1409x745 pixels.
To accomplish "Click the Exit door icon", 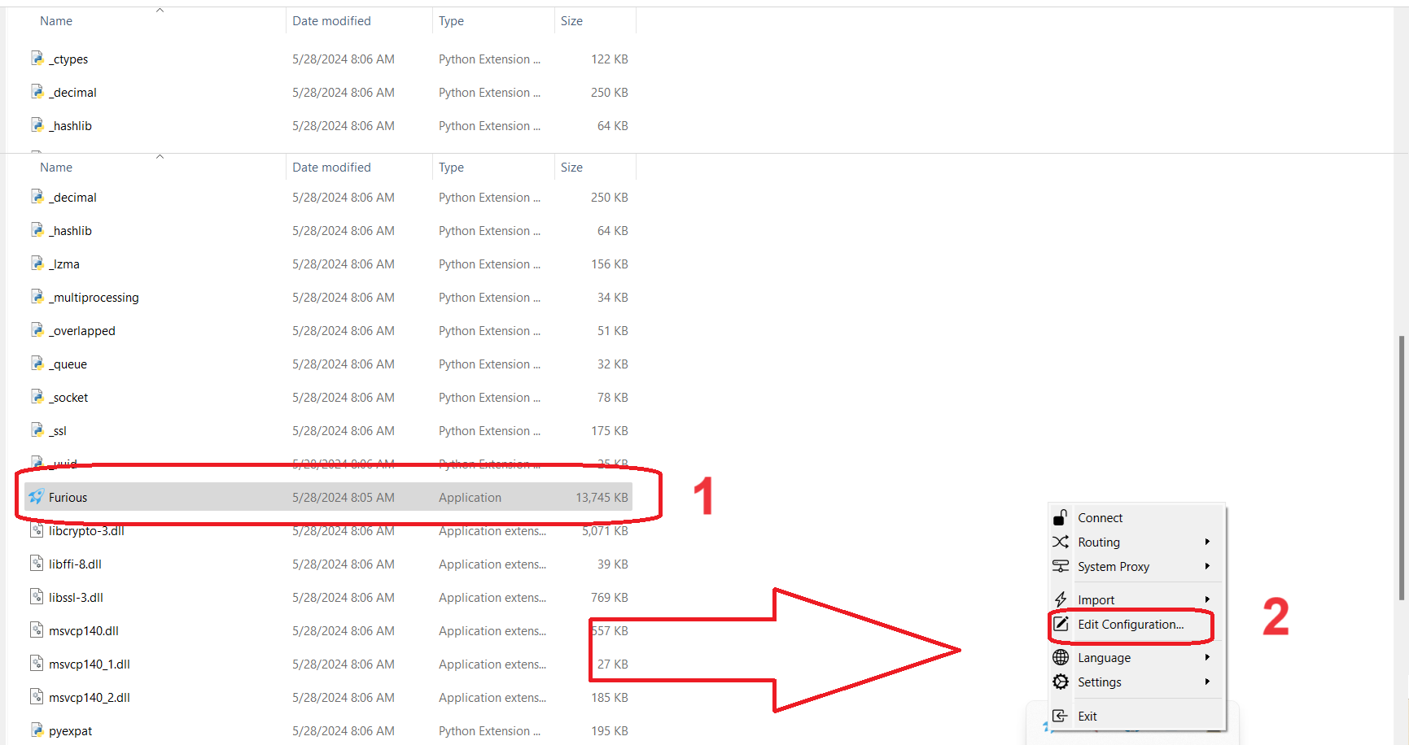I will click(1061, 717).
